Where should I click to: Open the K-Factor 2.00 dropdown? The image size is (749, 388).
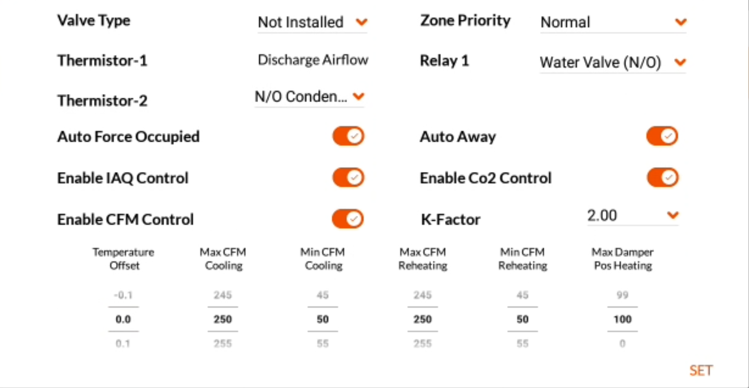[633, 215]
